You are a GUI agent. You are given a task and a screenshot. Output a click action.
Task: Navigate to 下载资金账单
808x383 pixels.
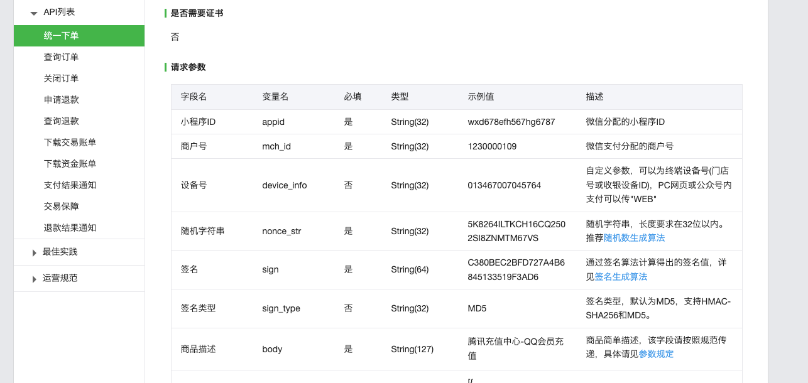70,164
